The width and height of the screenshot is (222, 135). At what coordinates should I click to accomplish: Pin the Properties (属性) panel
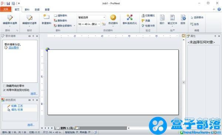[x=215, y=36]
